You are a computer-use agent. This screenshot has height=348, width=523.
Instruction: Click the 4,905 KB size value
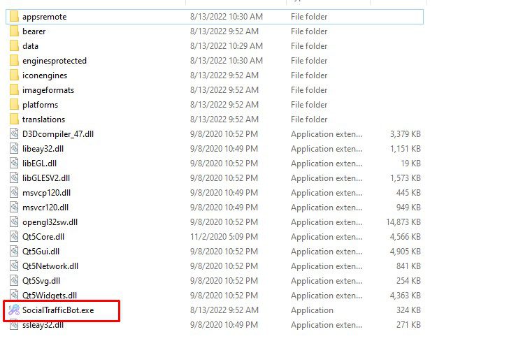pyautogui.click(x=406, y=252)
